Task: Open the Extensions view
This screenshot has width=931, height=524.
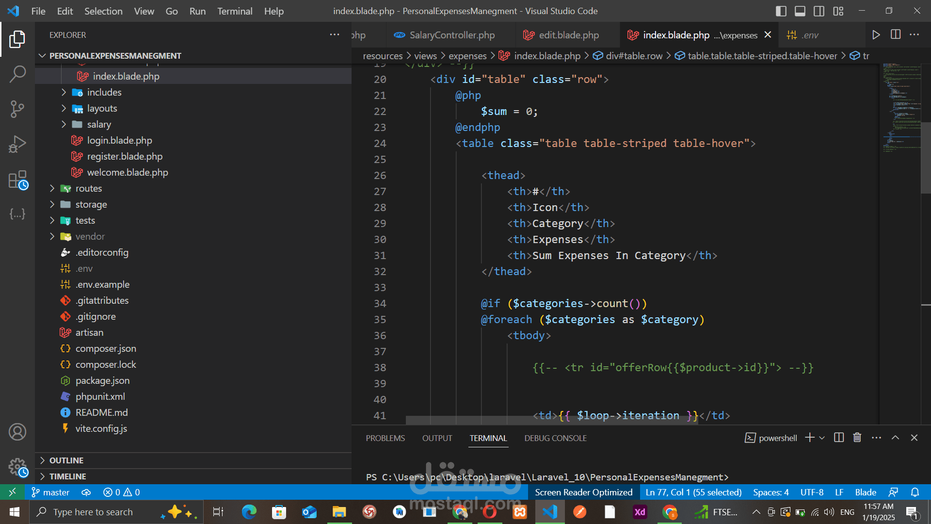Action: pyautogui.click(x=17, y=180)
